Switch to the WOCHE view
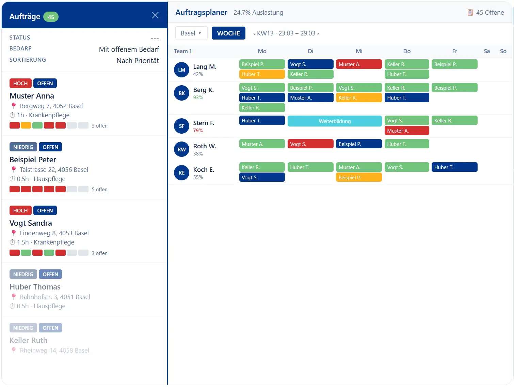This screenshot has height=387, width=514. pyautogui.click(x=228, y=33)
